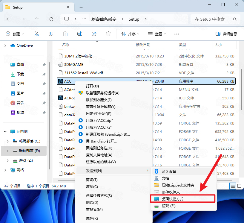Switch to large thumbnails view icon in status bar
The image size is (244, 223).
coord(239,186)
